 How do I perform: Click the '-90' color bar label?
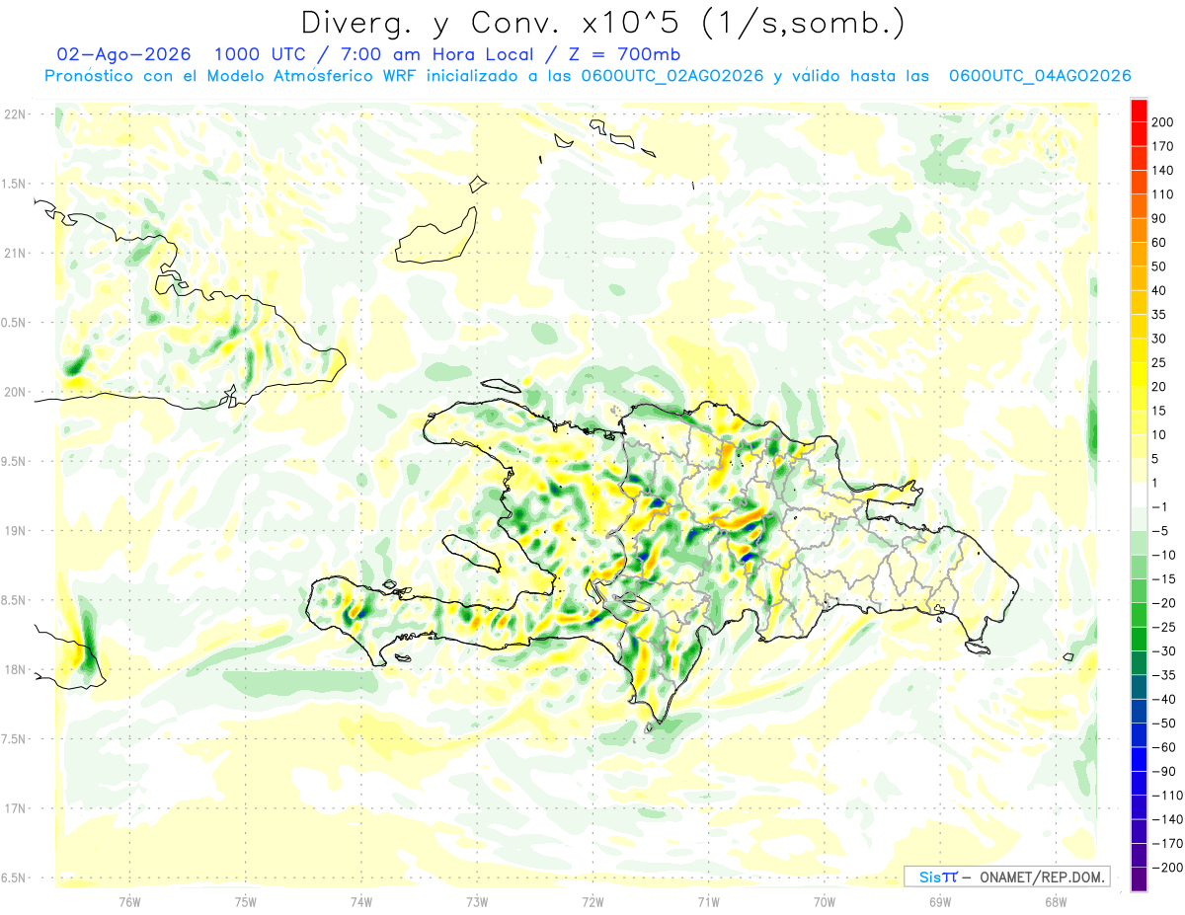click(x=1166, y=771)
